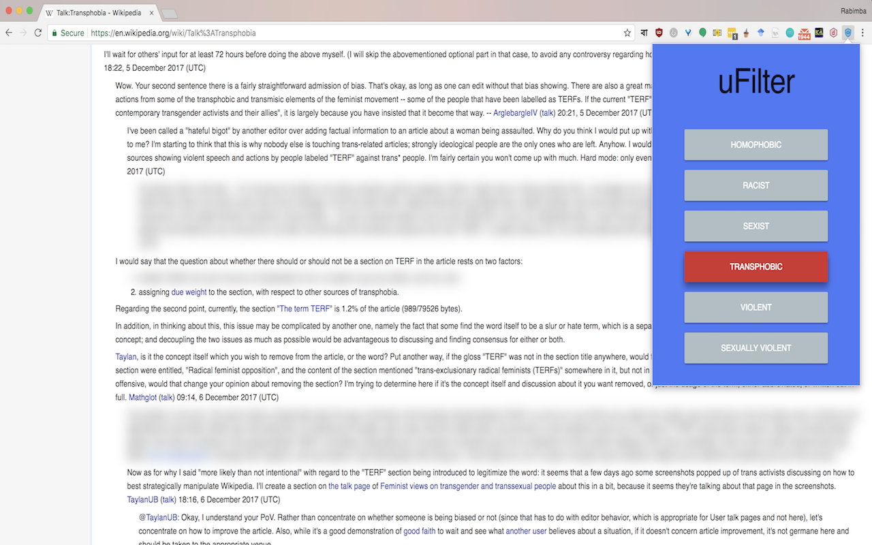Click the pink hexagon 'd' extension icon
Image resolution: width=872 pixels, height=545 pixels.
(833, 33)
